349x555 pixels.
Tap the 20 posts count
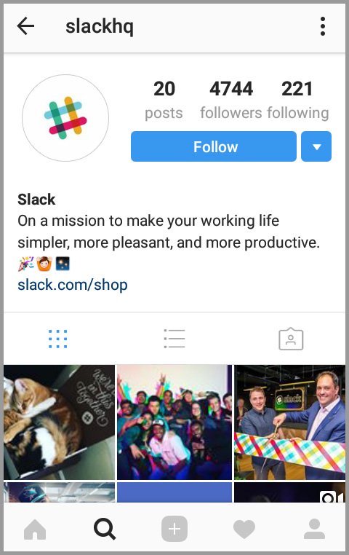tap(164, 101)
